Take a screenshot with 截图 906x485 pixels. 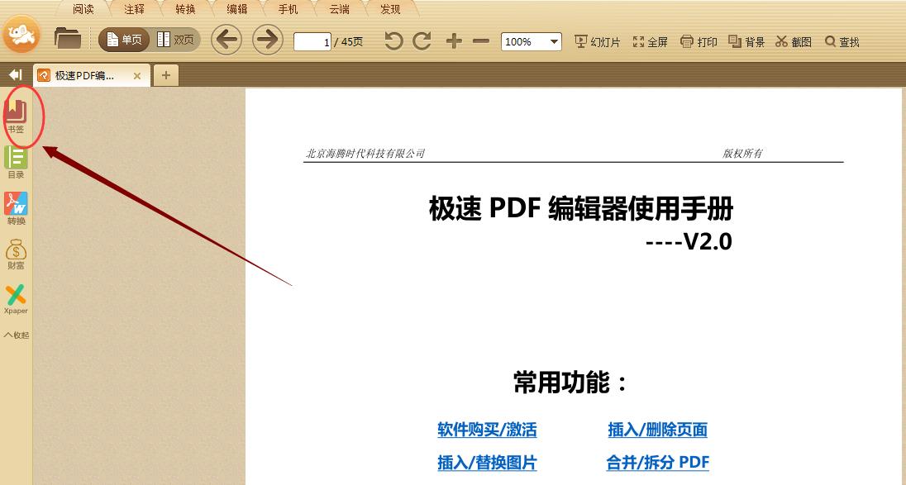(x=794, y=41)
